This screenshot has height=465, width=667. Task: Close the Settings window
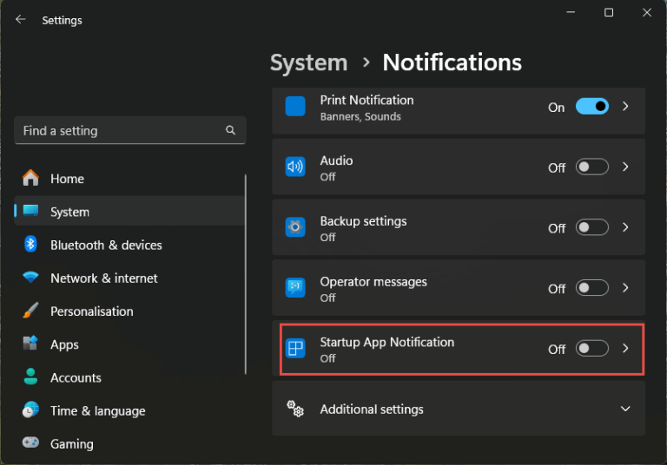click(x=647, y=12)
